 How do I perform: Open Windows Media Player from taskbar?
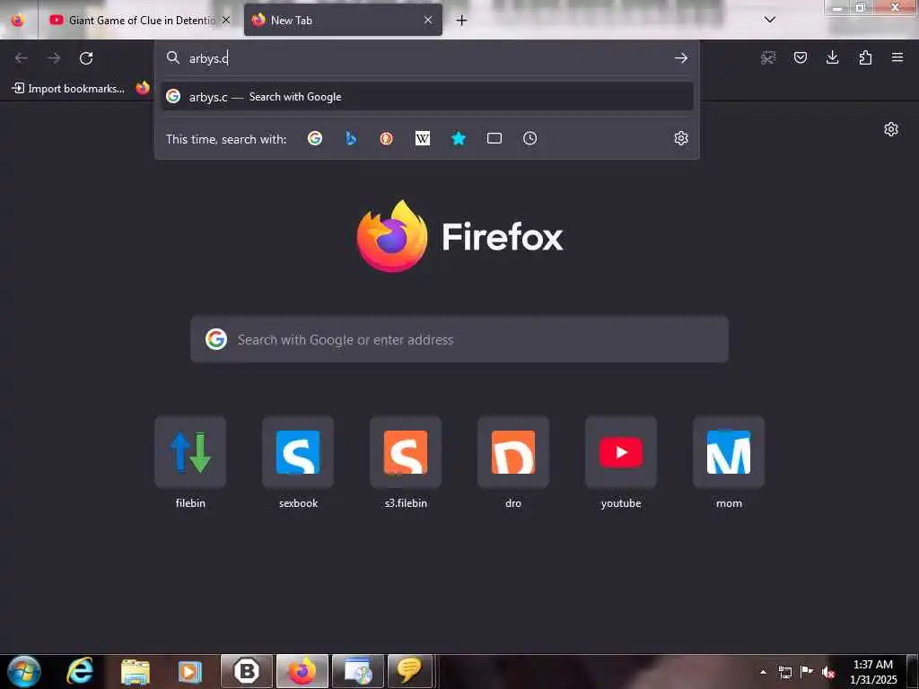189,671
